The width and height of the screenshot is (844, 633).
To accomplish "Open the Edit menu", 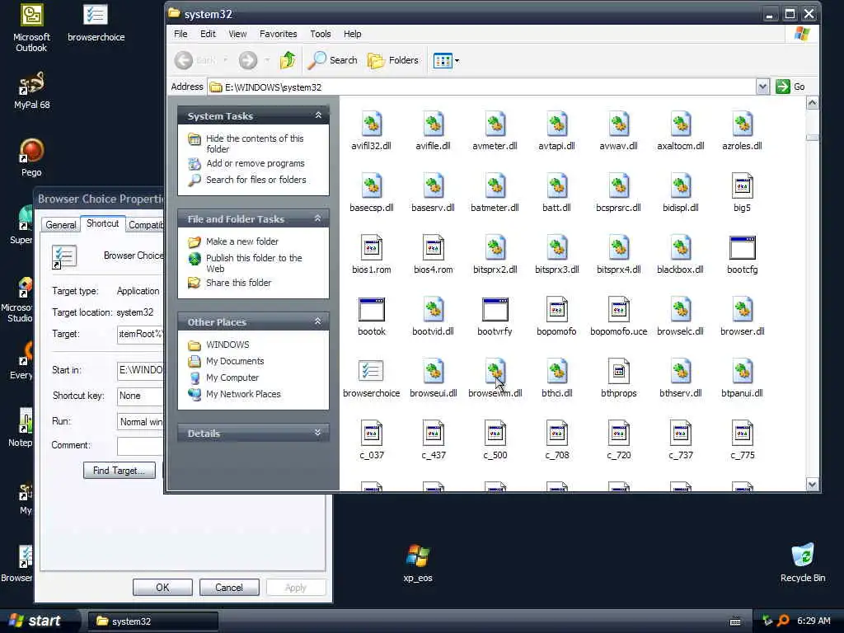I will [208, 34].
